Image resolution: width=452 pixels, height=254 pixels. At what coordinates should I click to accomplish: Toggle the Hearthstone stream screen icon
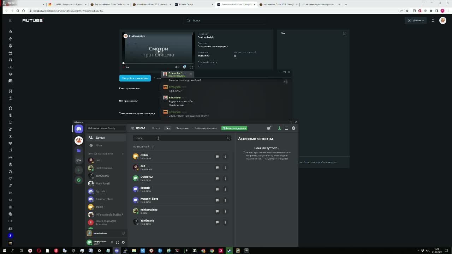pos(123,233)
